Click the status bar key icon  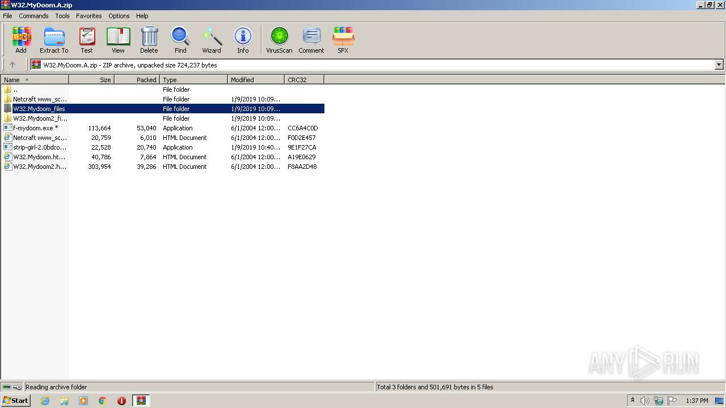point(17,387)
